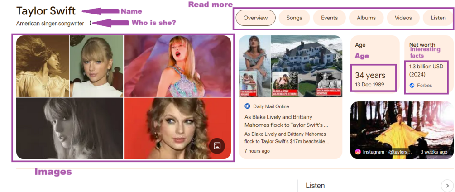Expand the Listen section arrow
The image size is (455, 192).
click(x=447, y=186)
